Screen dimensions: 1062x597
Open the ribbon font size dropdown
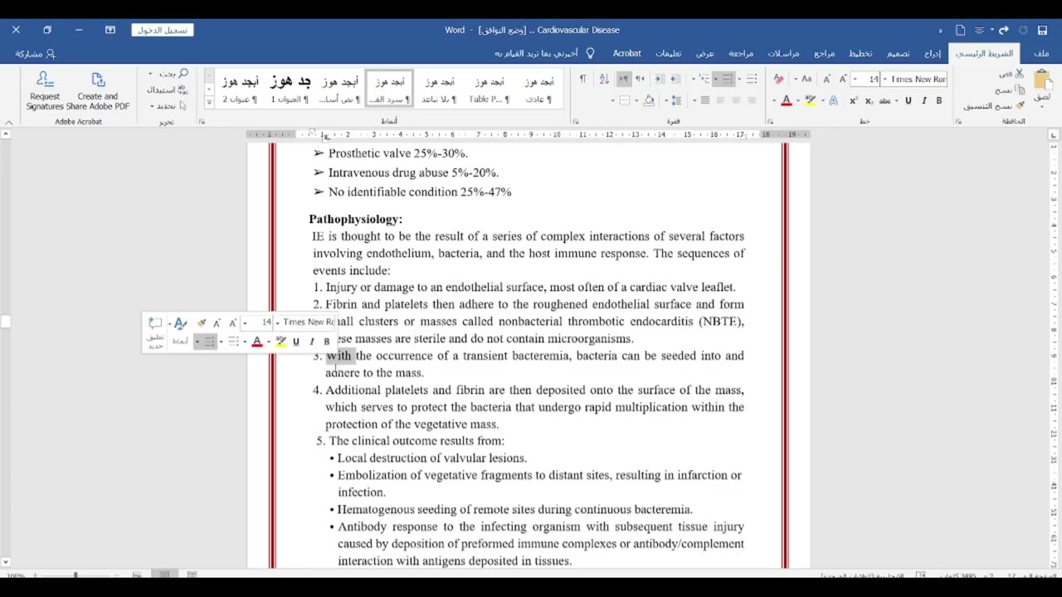click(855, 79)
